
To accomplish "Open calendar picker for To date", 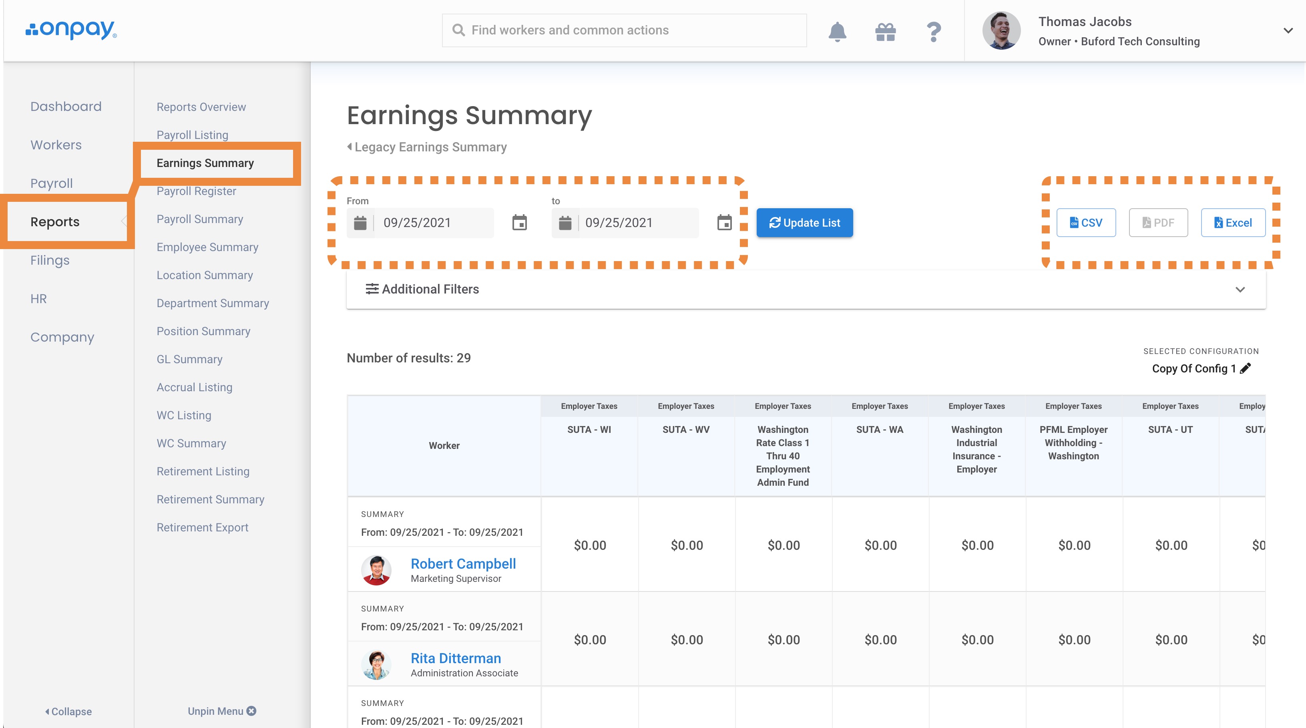I will pos(724,223).
